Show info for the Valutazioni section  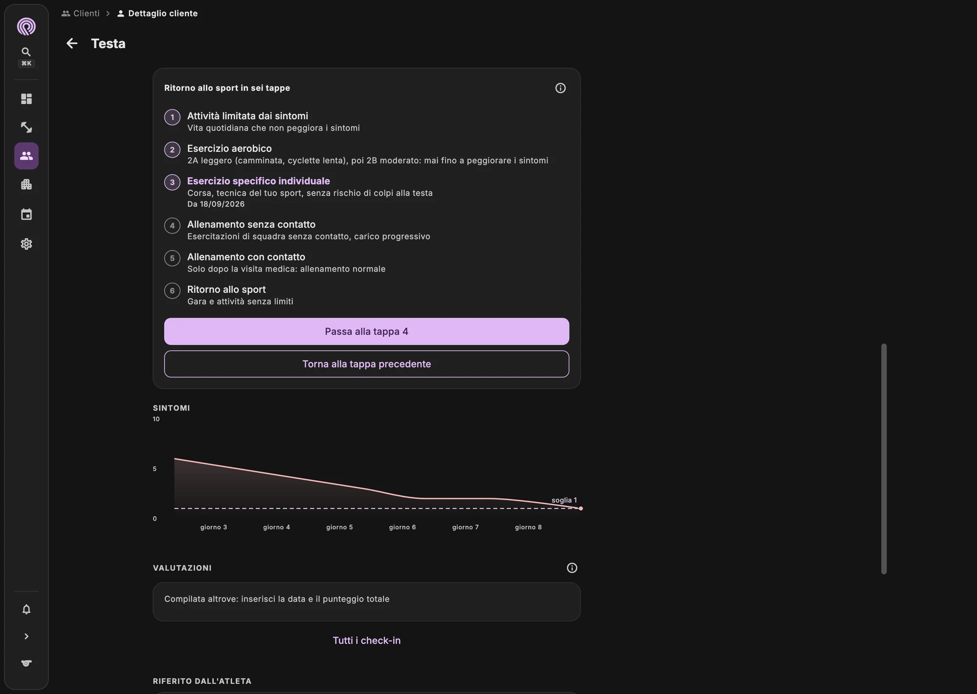(572, 568)
